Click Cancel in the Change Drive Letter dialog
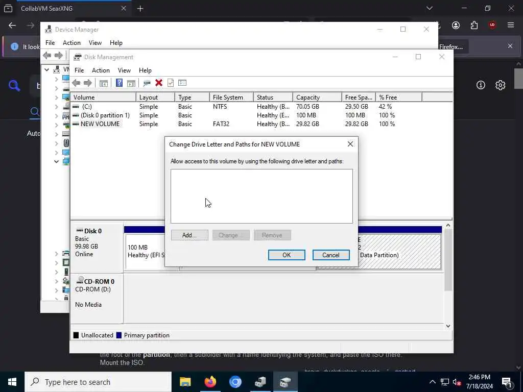Viewport: 523px width, 392px height. pyautogui.click(x=331, y=255)
